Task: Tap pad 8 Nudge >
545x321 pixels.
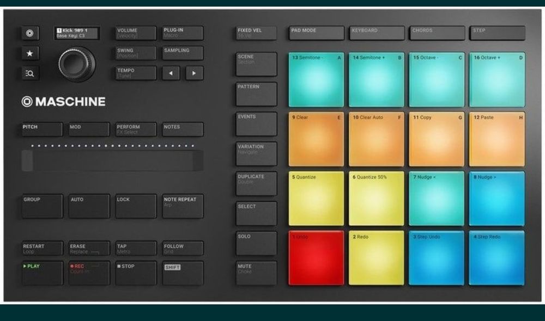Action: (x=498, y=199)
